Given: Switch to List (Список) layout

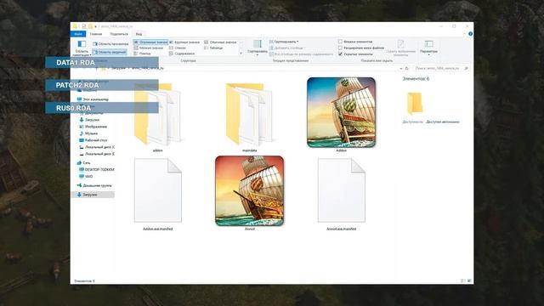Looking at the screenshot, I should coord(178,48).
